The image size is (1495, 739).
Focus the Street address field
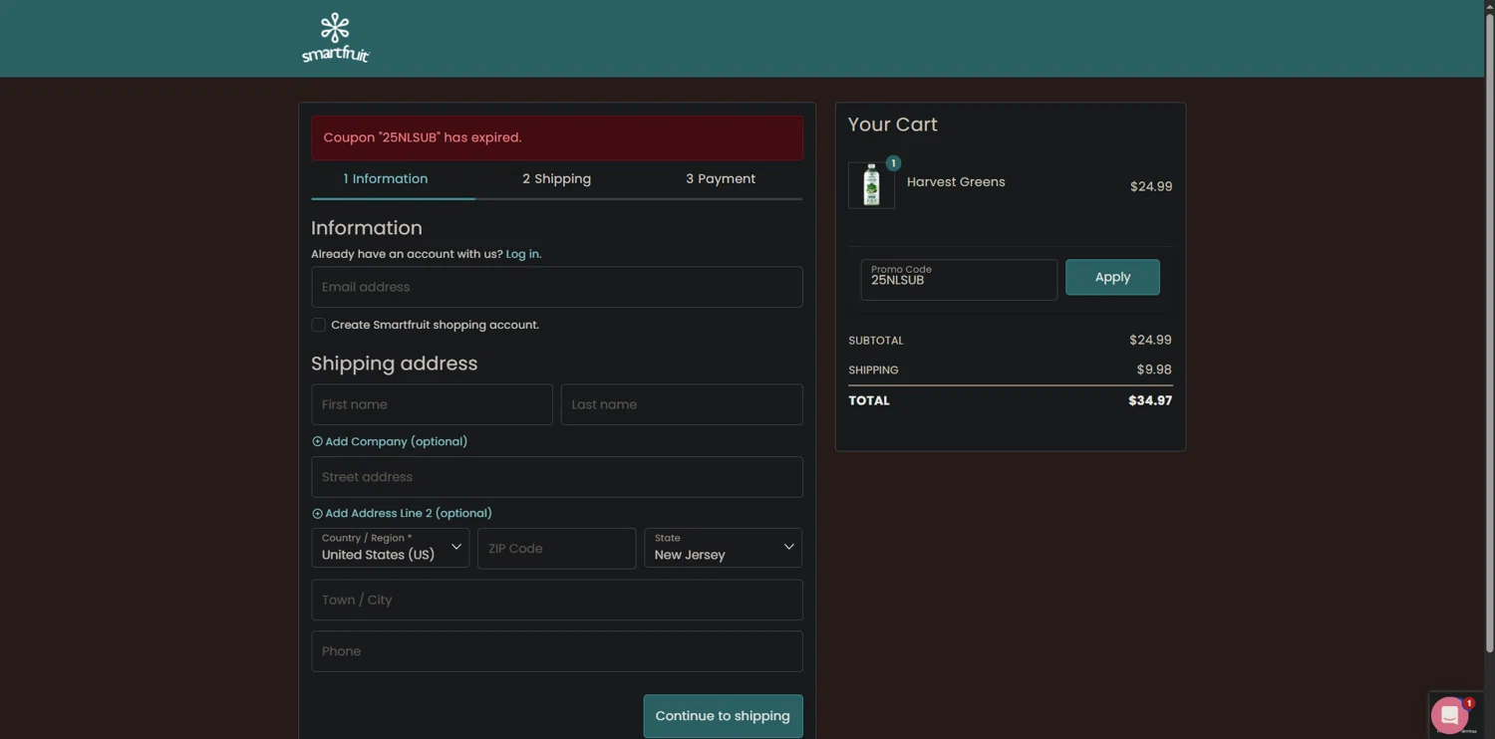click(x=556, y=477)
